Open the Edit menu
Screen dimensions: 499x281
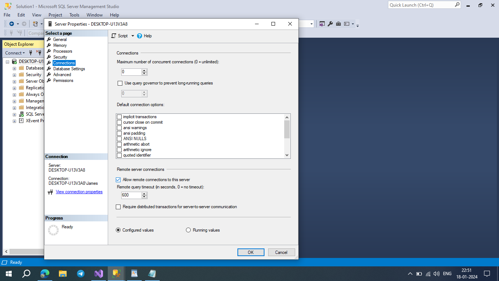tap(21, 15)
